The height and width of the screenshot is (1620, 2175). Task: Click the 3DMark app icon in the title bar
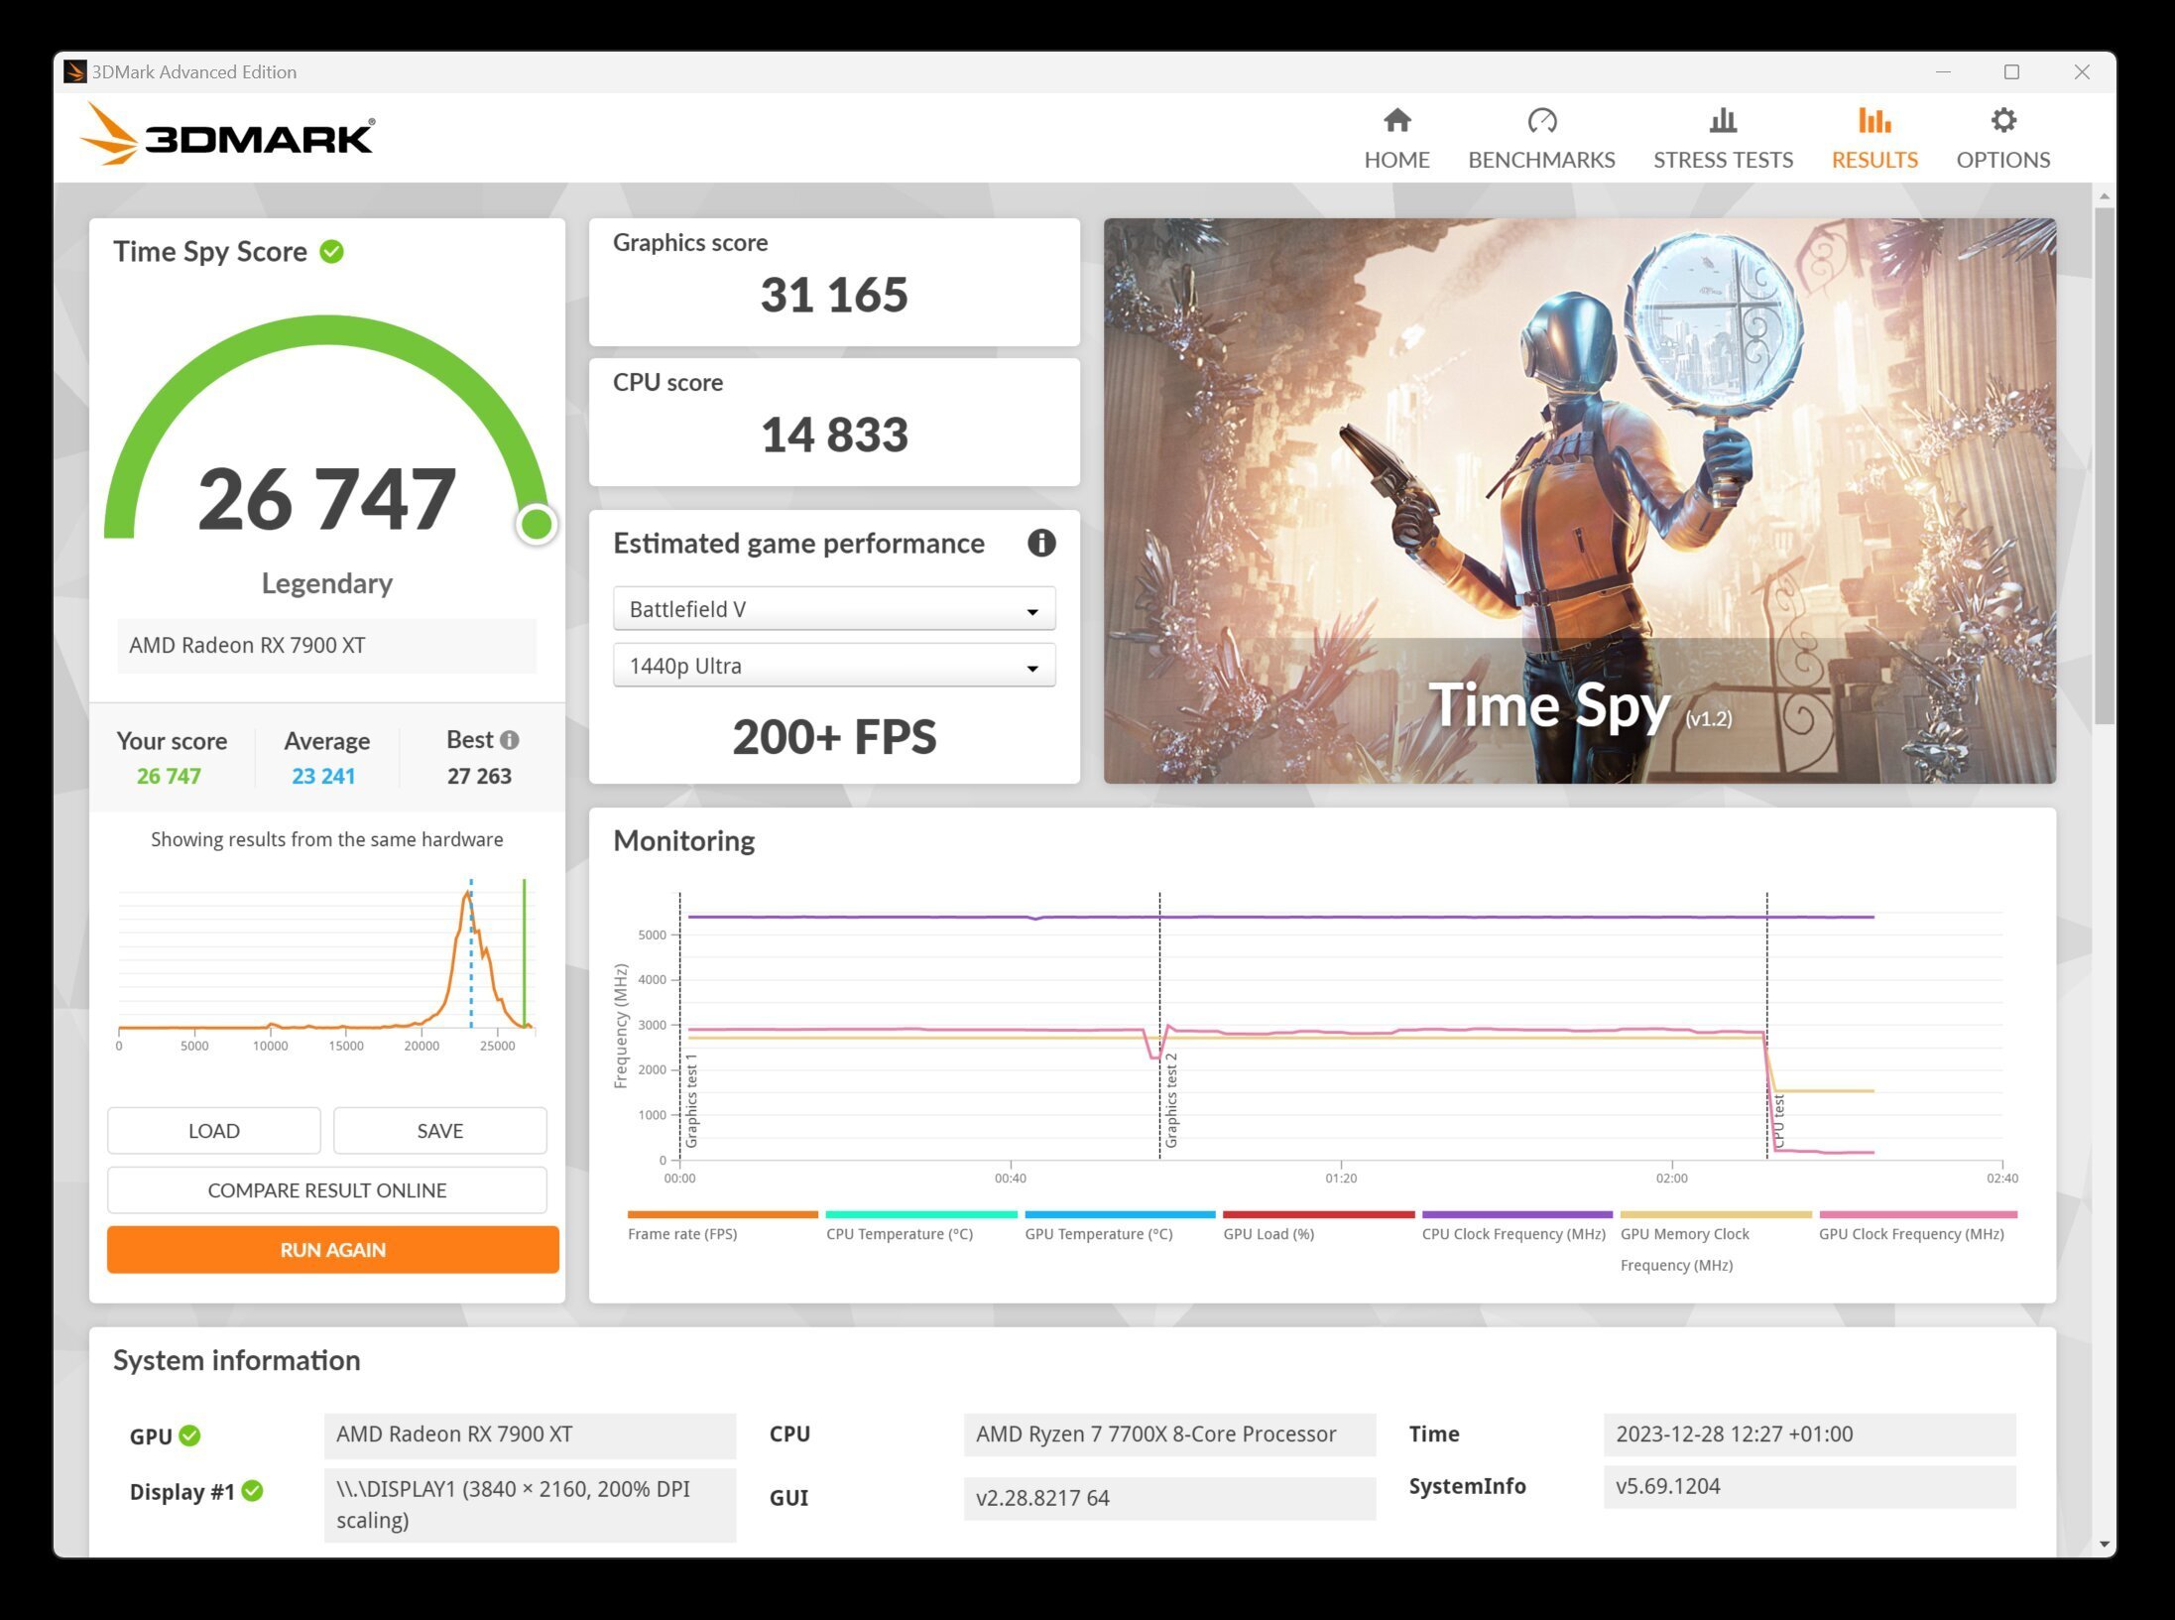(x=74, y=71)
